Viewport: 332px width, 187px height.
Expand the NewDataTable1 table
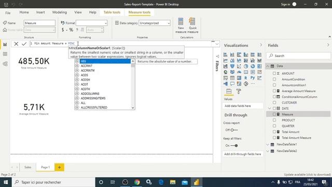coord(268,144)
